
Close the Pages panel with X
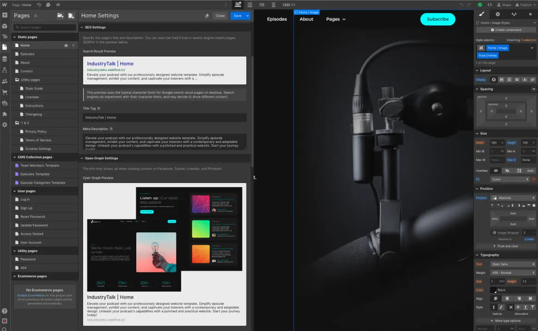coord(36,16)
